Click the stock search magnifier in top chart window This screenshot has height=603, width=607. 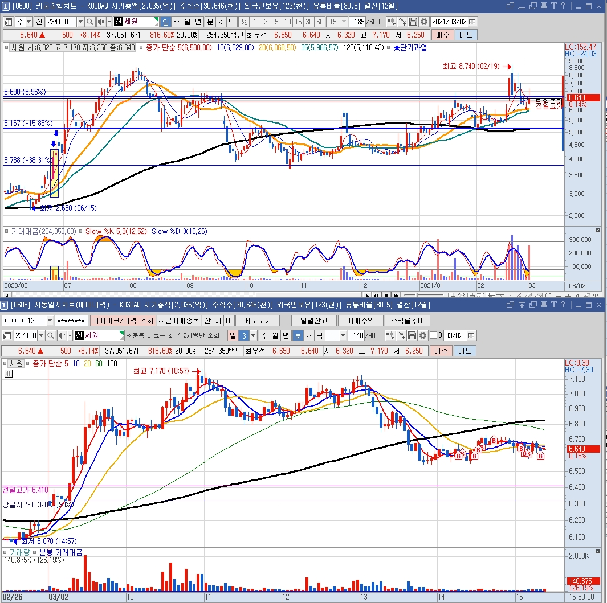[90, 22]
